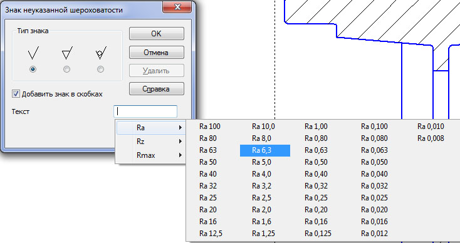Pick Ra 40 value
Image resolution: width=460 pixels, height=243 pixels.
[x=207, y=174]
